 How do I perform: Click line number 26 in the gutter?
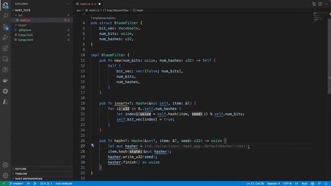[x=83, y=141]
